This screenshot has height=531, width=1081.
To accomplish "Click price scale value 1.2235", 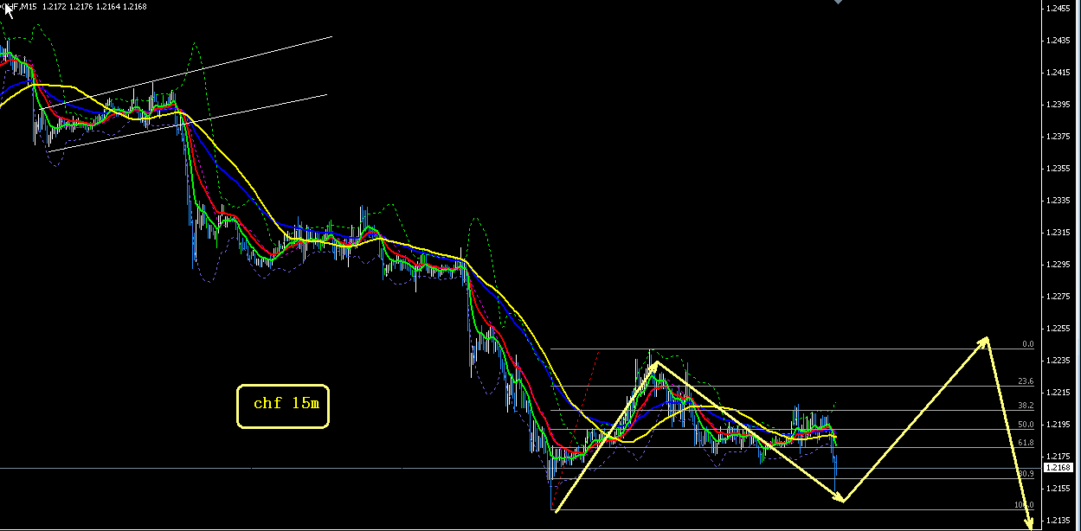I will tap(1058, 361).
